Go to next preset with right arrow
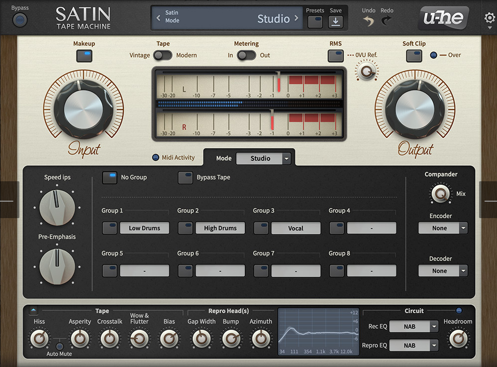This screenshot has width=497, height=367. point(297,18)
